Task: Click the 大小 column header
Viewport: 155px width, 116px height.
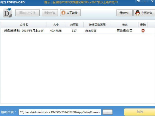Action: (56, 25)
